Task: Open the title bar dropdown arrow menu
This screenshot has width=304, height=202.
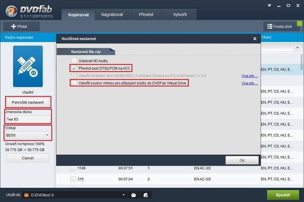Action: click(x=269, y=6)
